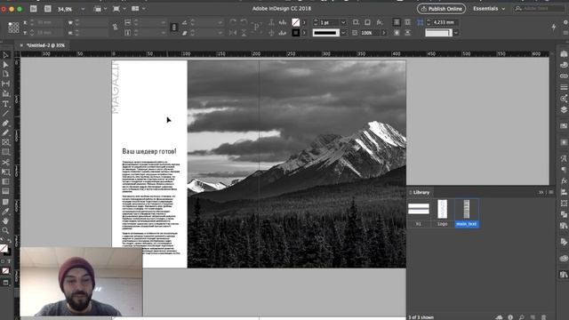Image resolution: width=569 pixels, height=320 pixels.
Task: Select the Direct Selection tool
Action: (x=5, y=65)
